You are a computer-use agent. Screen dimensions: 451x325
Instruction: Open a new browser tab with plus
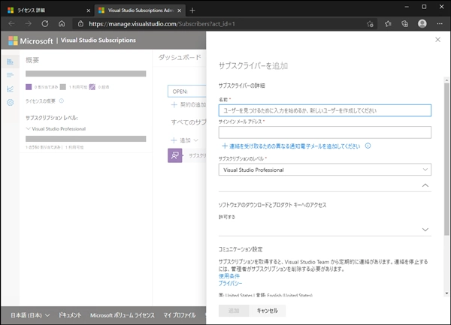coord(192,11)
